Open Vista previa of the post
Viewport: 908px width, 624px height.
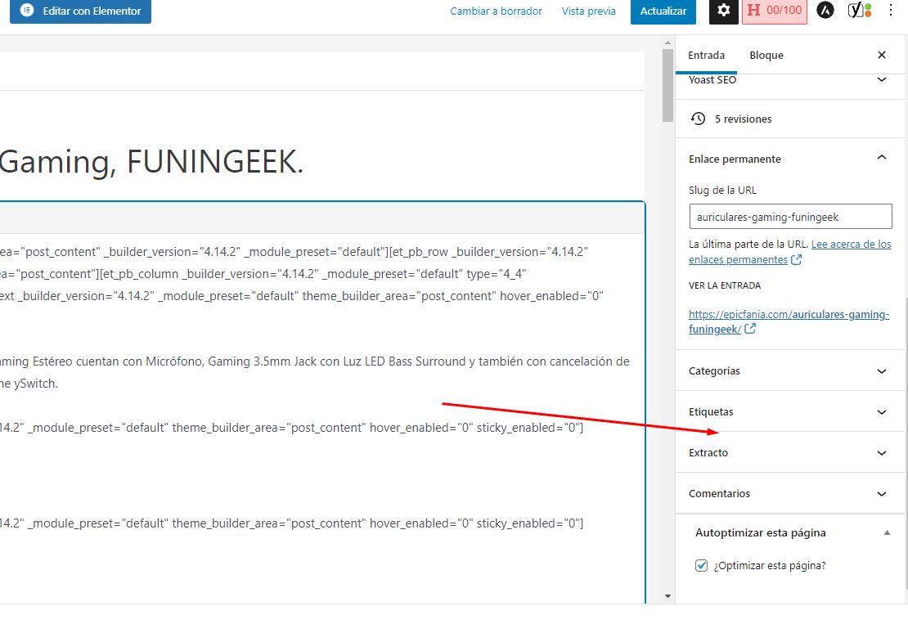pyautogui.click(x=588, y=11)
